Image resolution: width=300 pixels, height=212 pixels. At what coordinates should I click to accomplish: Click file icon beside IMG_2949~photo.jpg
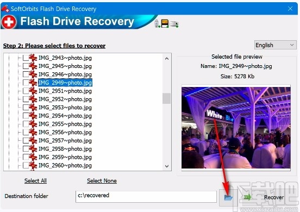(33, 83)
